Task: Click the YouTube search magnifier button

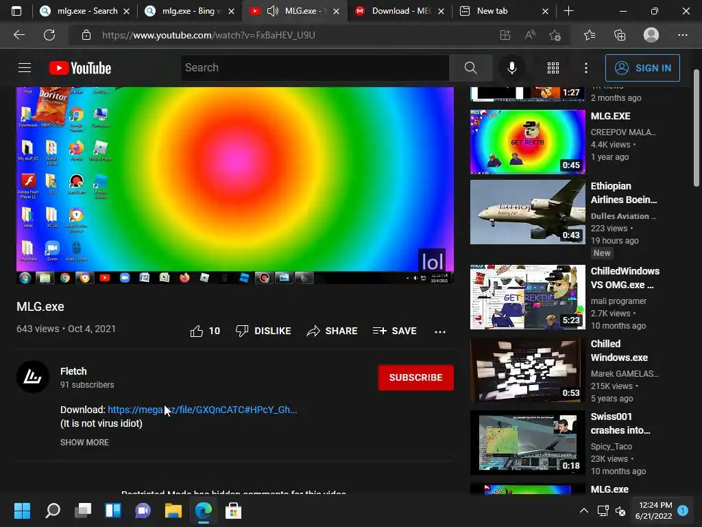Action: (x=470, y=68)
